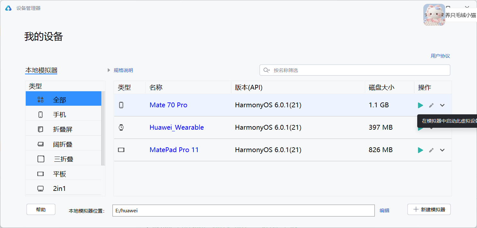Click the 名称 column header

pyautogui.click(x=188, y=87)
